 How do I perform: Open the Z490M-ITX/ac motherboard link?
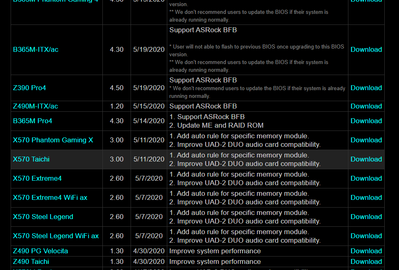[35, 106]
